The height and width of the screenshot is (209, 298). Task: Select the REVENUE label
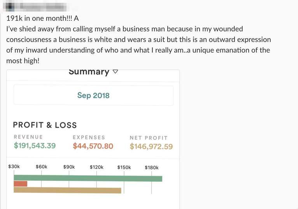click(x=28, y=137)
